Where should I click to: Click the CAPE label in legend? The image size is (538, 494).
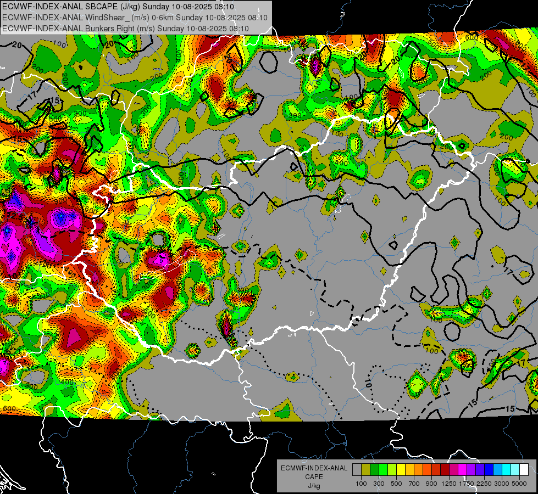pos(314,477)
